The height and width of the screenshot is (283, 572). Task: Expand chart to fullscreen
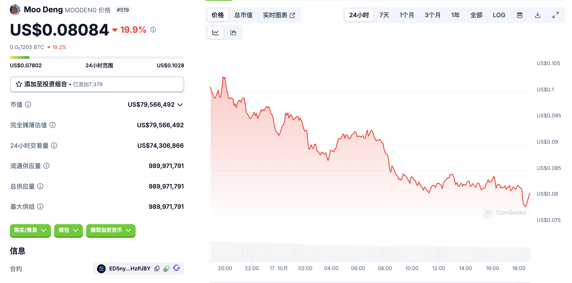(555, 15)
